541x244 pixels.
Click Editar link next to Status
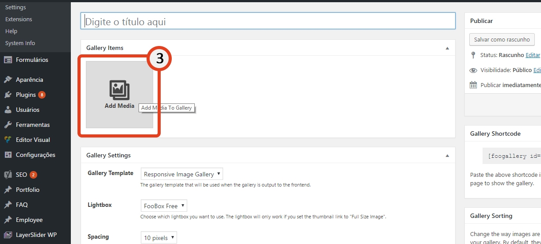[533, 55]
